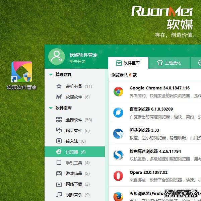
Task: Select 手机工具 (4) category
Action: pyautogui.click(x=75, y=163)
